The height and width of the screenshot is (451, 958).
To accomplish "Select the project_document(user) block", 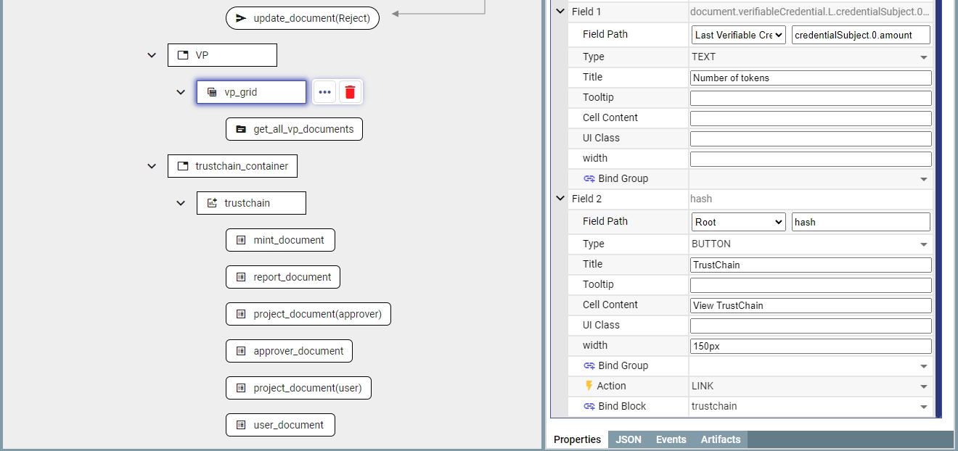I will coord(298,388).
